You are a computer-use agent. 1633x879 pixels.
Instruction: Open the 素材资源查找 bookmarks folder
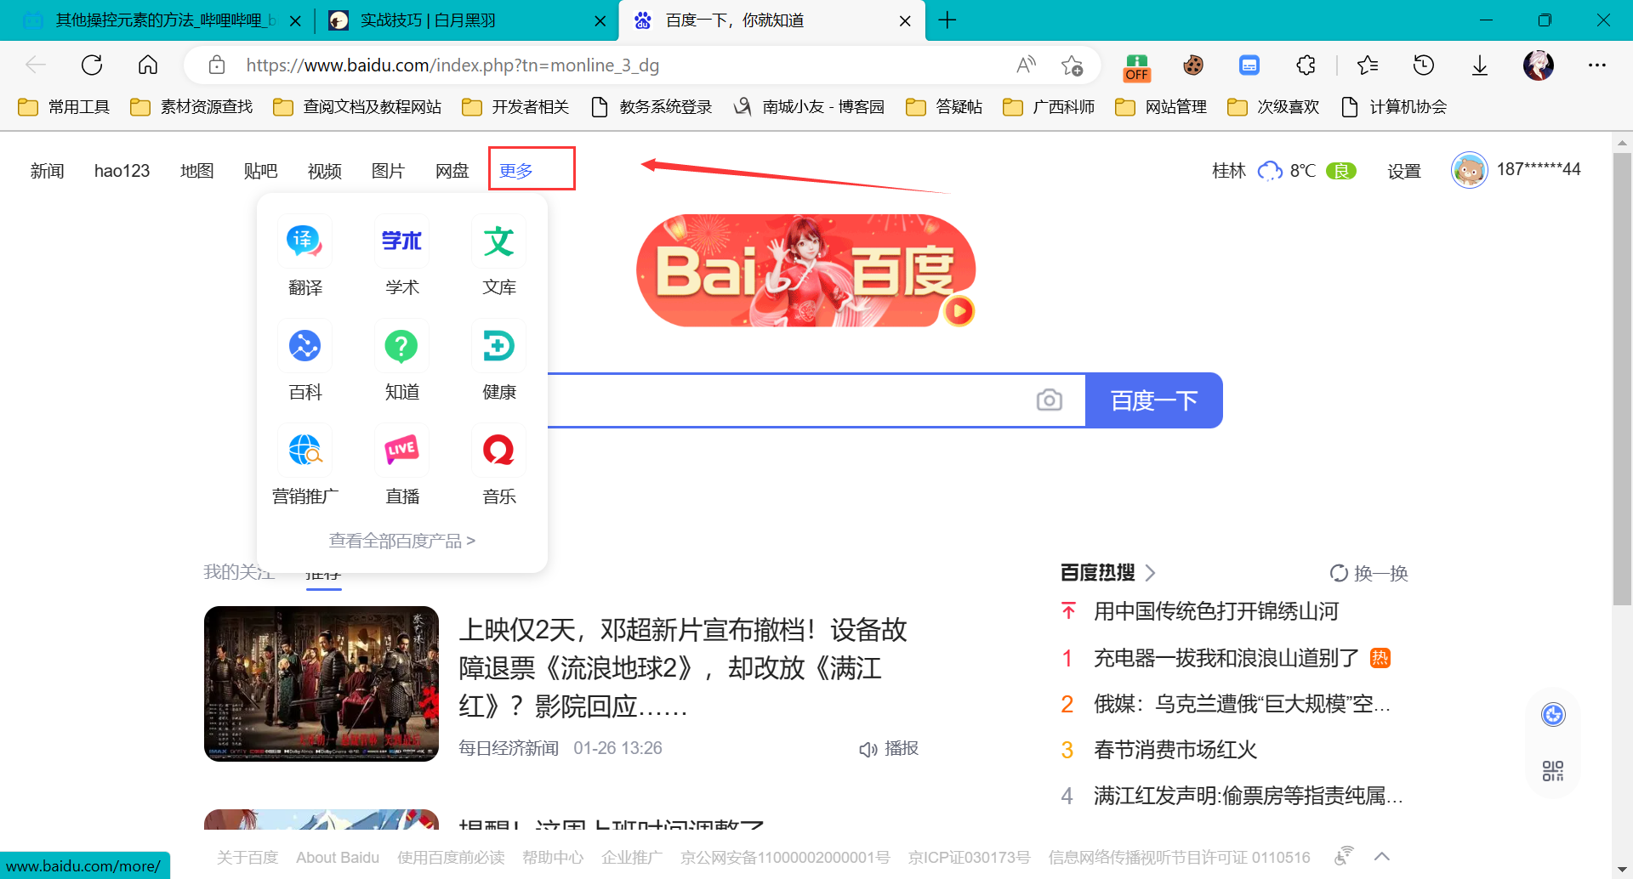pos(192,107)
